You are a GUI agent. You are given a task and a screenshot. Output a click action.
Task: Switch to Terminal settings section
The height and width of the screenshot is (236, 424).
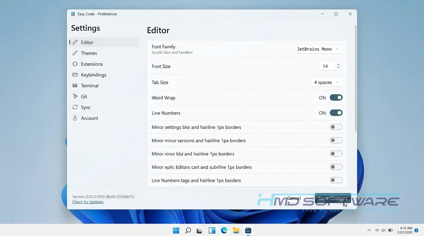pyautogui.click(x=104, y=85)
